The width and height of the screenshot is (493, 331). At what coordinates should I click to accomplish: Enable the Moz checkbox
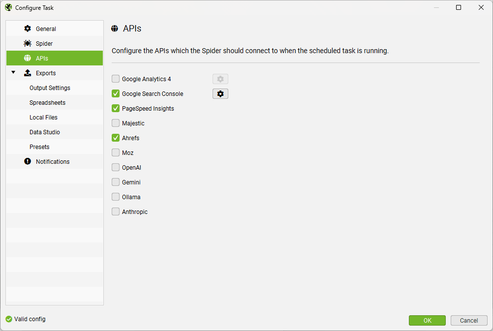116,152
